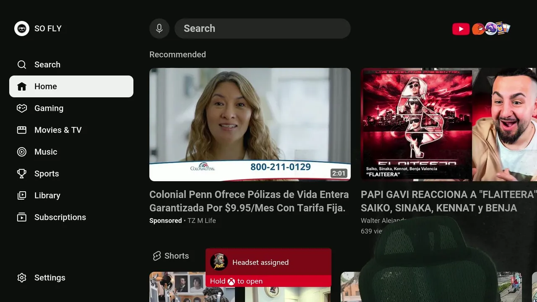Image resolution: width=537 pixels, height=302 pixels.
Task: Click Hold to open notification bar
Action: [x=268, y=281]
